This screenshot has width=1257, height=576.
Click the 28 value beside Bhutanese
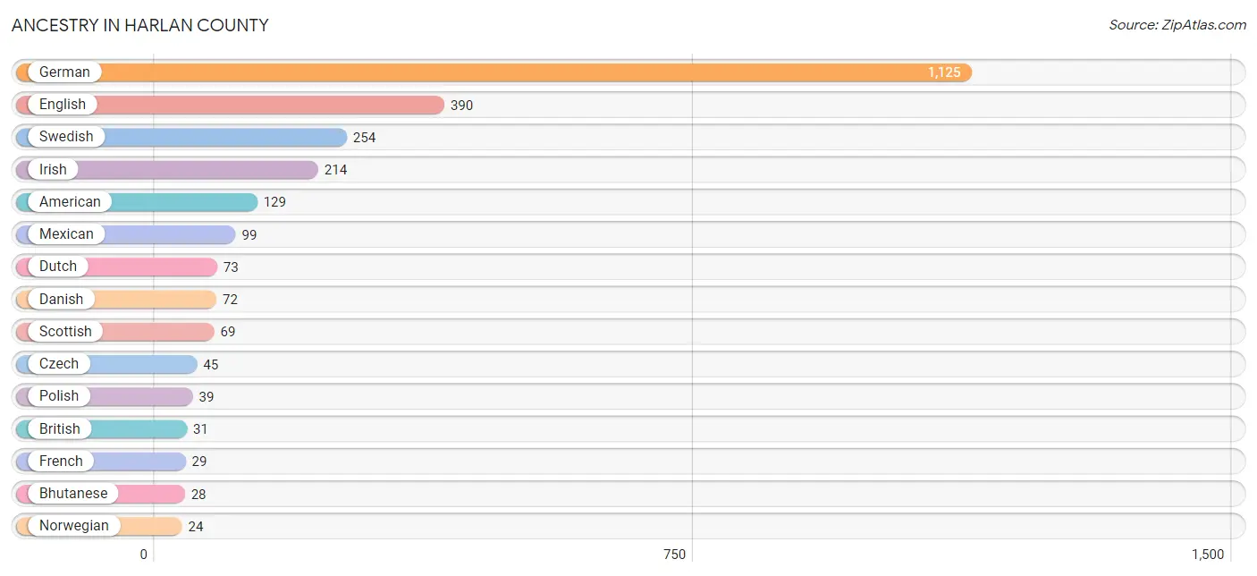198,494
